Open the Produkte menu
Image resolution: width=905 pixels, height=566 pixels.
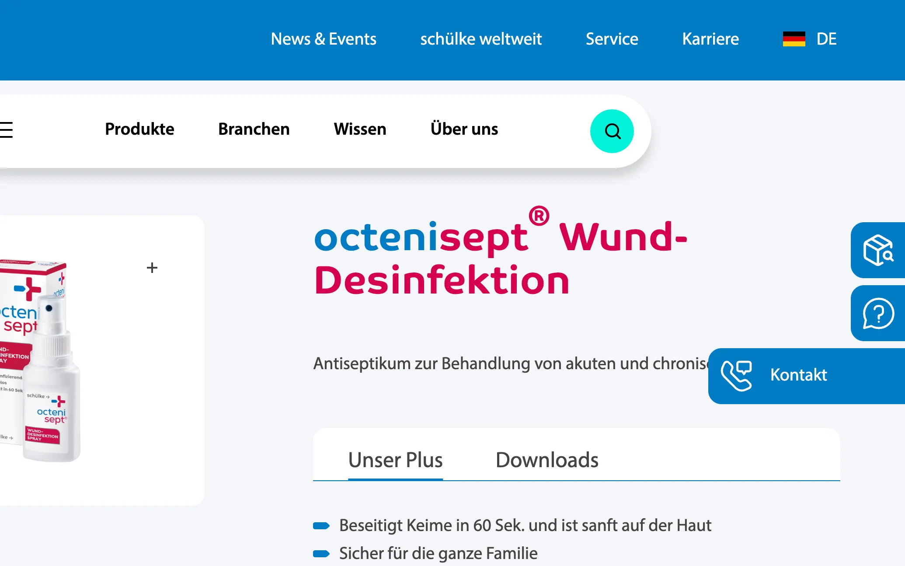(139, 129)
